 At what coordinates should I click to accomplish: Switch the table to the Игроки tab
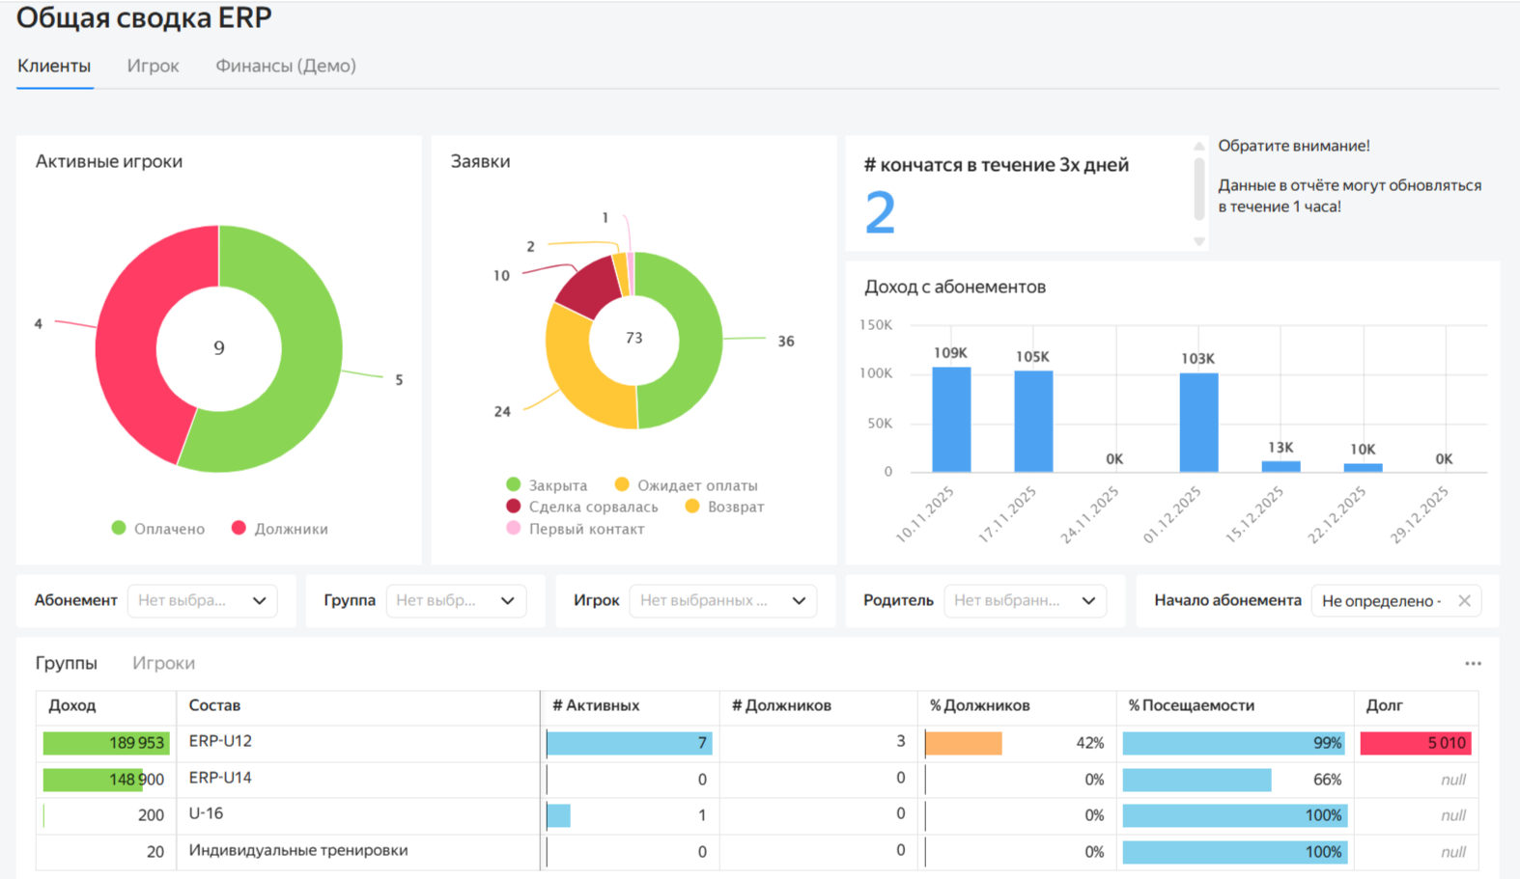point(163,664)
